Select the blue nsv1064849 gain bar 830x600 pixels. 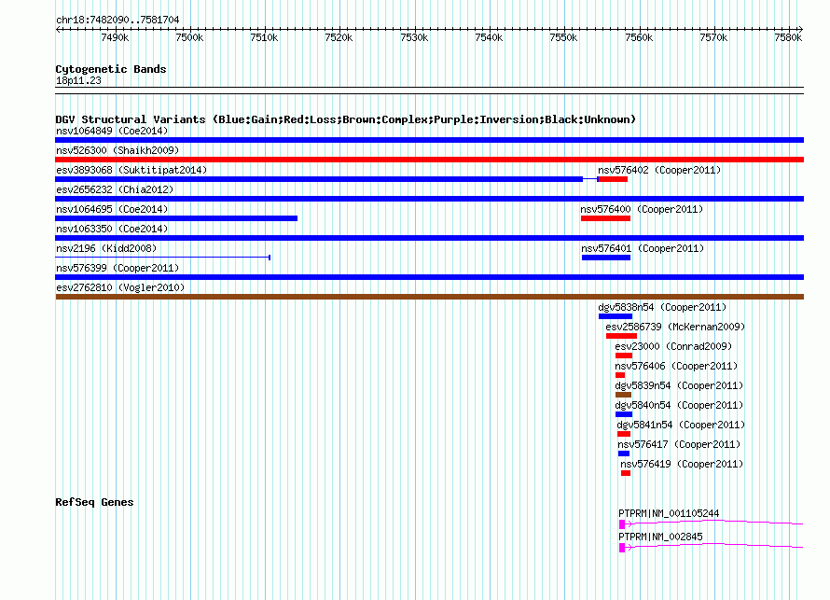coord(429,140)
